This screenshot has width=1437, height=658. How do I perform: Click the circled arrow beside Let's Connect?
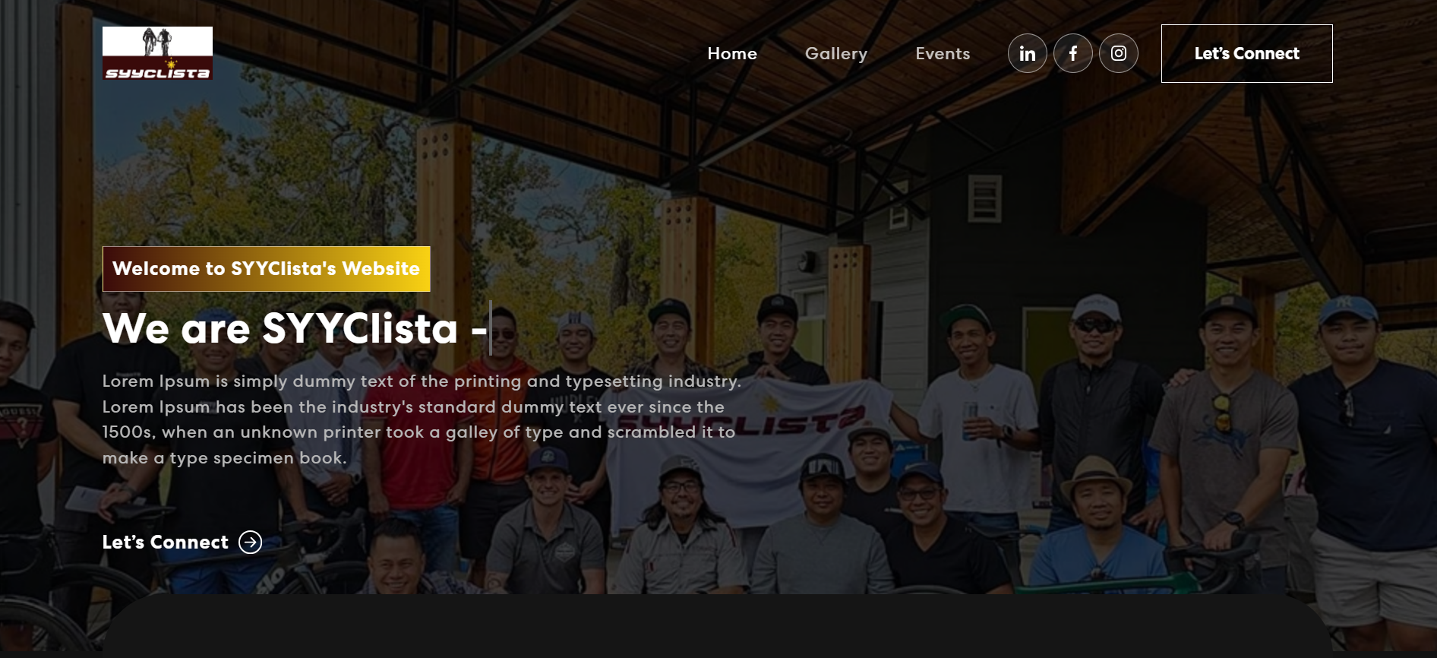pyautogui.click(x=251, y=542)
